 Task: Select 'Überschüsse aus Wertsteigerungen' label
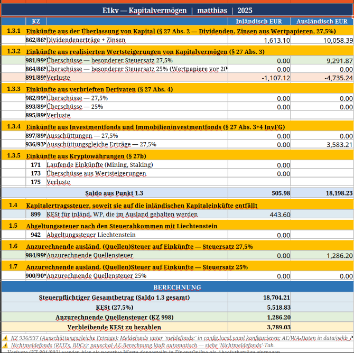[x=137, y=173]
